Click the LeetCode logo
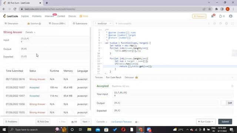237x133 pixels. (11, 16)
